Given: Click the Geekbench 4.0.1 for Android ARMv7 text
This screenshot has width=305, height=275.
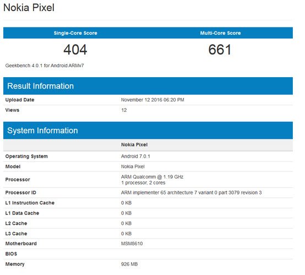Looking at the screenshot, I should tap(45, 66).
